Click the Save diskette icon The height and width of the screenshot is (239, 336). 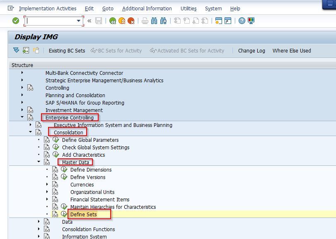99,21
